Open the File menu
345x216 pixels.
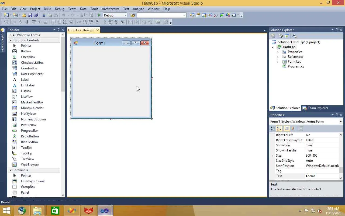(4, 9)
